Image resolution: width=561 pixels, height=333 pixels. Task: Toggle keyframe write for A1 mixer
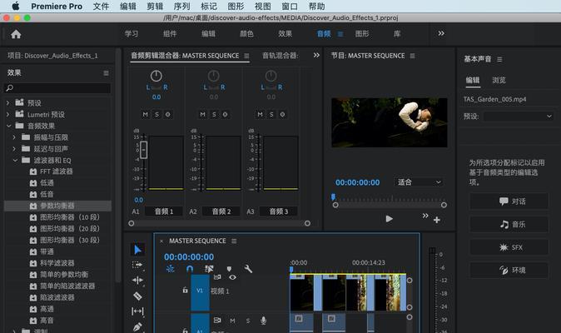(168, 114)
